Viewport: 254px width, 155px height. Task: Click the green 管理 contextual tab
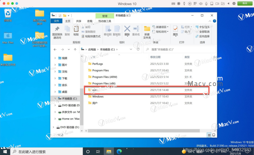tap(105, 16)
